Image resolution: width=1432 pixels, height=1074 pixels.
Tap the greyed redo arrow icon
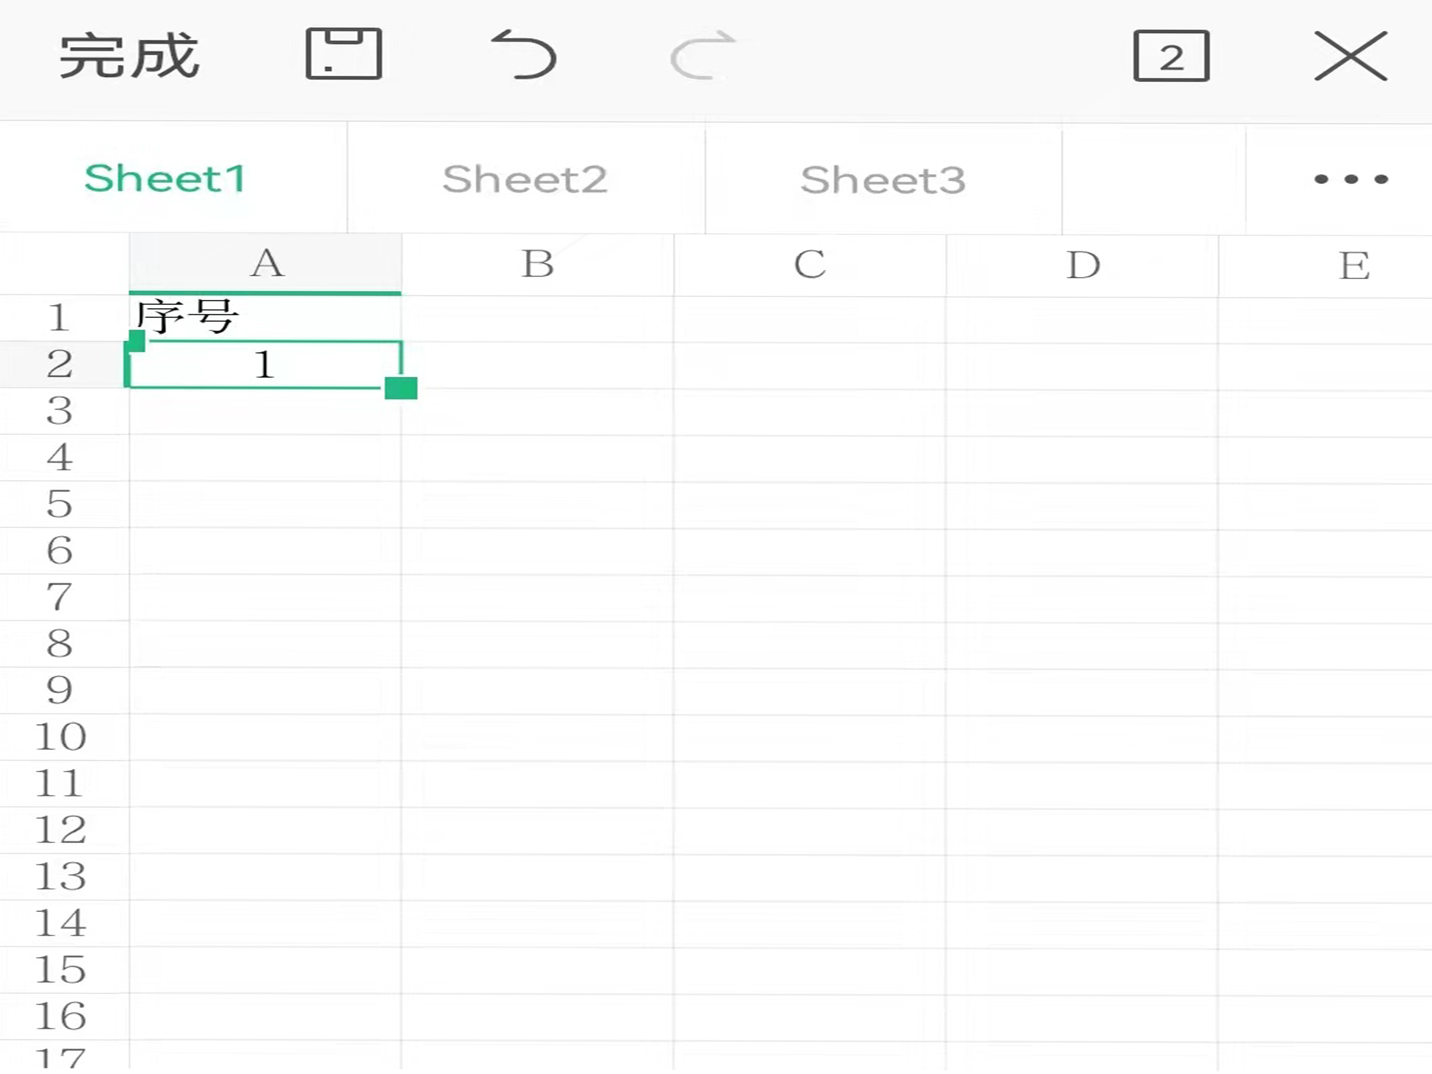click(703, 55)
